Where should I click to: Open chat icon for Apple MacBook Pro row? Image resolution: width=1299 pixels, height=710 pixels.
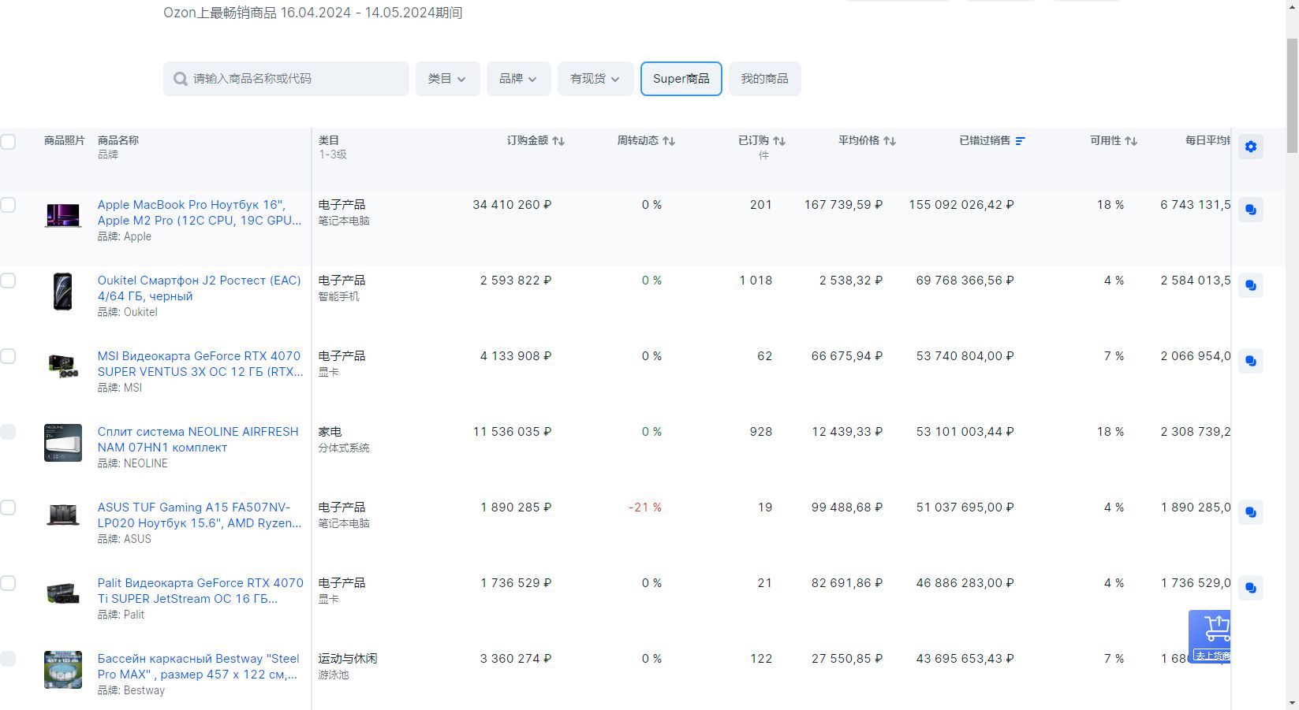(1251, 210)
